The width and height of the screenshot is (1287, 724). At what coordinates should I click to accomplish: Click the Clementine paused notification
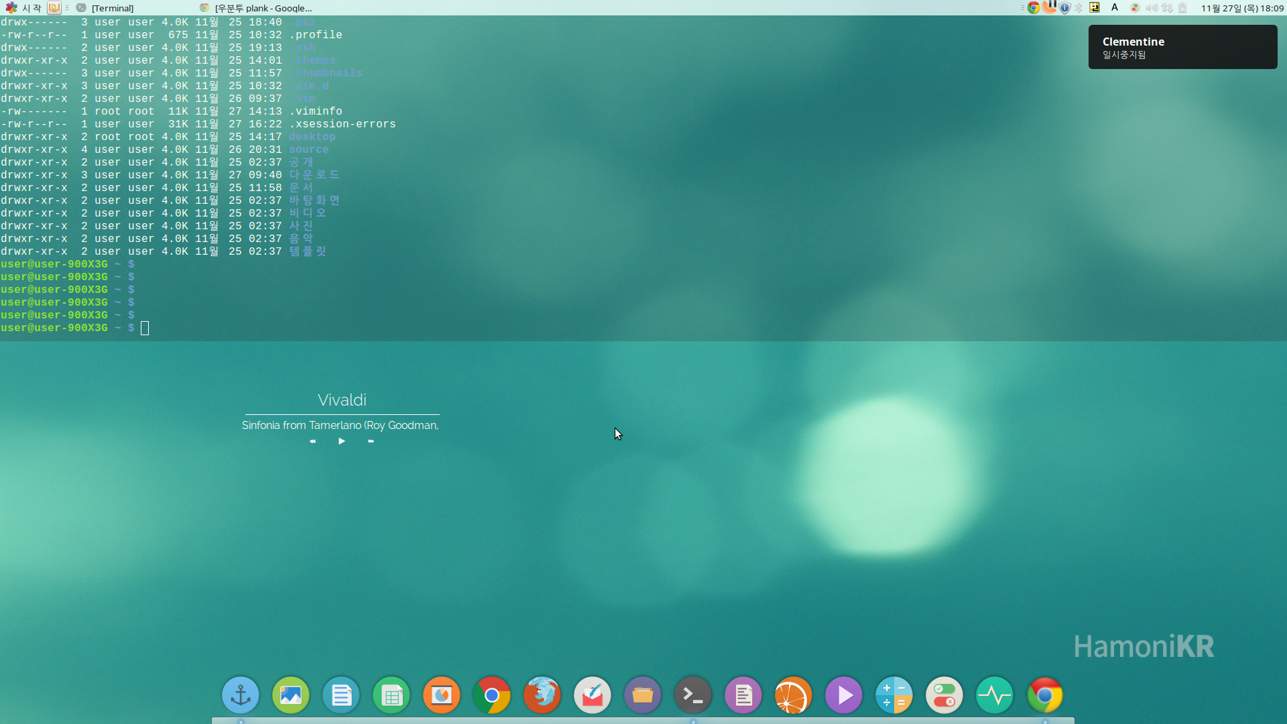tap(1182, 47)
